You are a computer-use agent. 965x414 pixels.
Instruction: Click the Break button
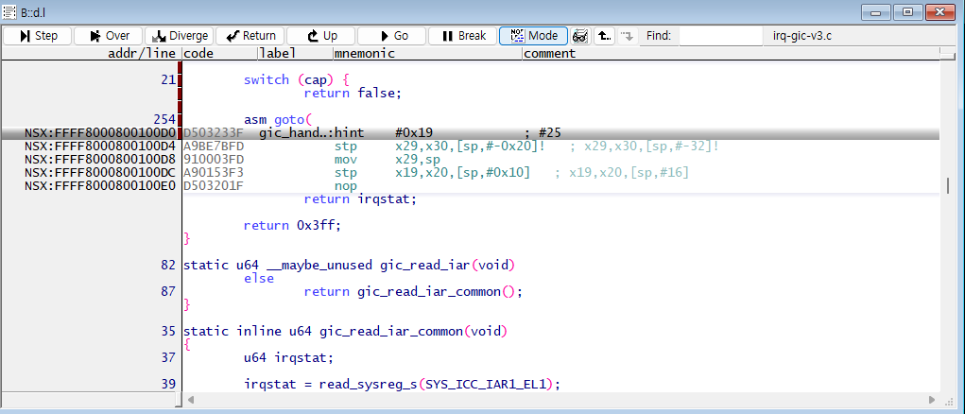click(462, 36)
